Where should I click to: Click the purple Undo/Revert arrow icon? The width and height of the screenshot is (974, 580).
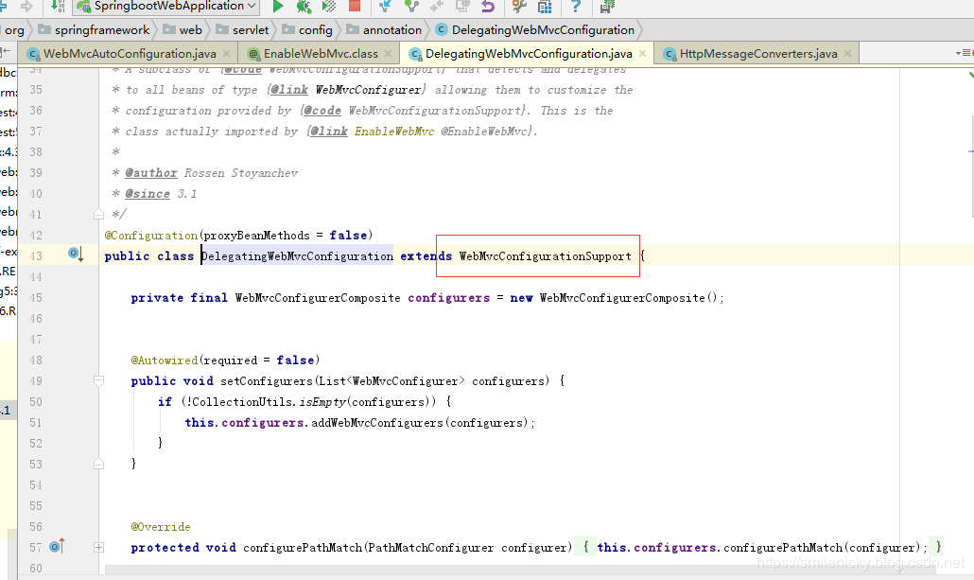(x=488, y=7)
